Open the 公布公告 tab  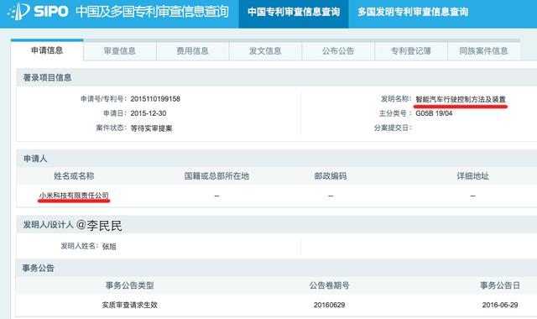tap(338, 51)
